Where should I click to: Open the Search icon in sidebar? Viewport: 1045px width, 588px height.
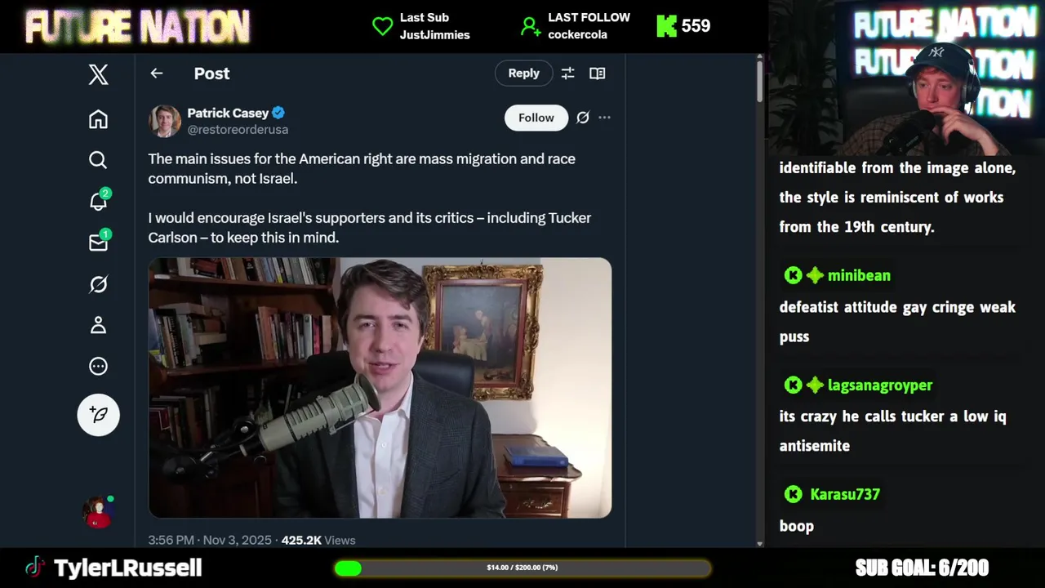[98, 160]
